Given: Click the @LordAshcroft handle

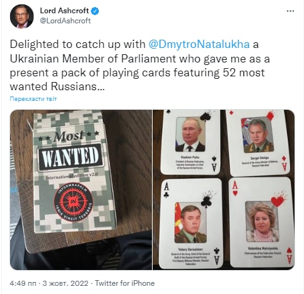Looking at the screenshot, I should [x=66, y=21].
